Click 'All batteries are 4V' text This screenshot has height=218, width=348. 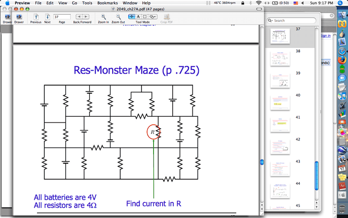pyautogui.click(x=65, y=198)
